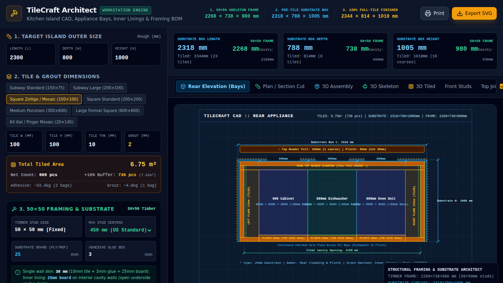Viewport: 503px width, 283px height.
Task: Select Medium Porcelain (300×600) preset
Action: [x=39, y=111]
